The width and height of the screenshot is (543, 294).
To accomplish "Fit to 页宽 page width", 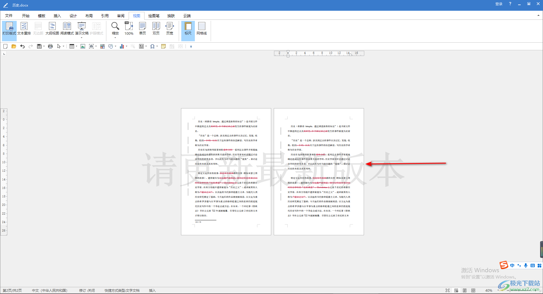I will [x=170, y=29].
